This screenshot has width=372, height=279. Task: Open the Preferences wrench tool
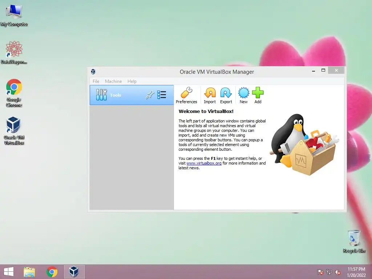(186, 95)
